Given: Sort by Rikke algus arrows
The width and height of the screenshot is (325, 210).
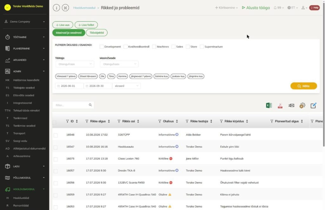Looking at the screenshot, I should 109,121.
